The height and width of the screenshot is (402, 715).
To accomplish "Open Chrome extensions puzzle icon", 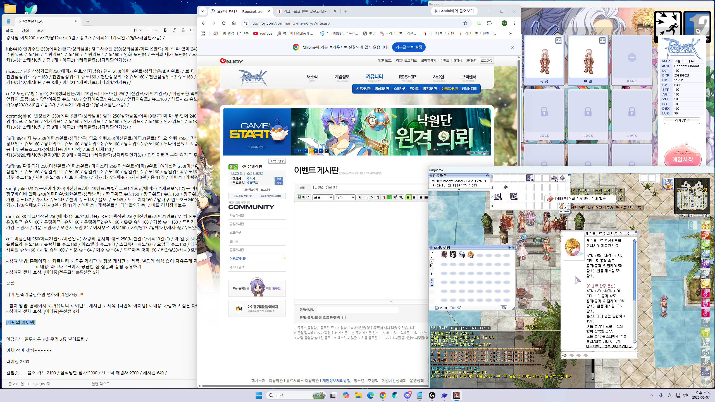I will tap(489, 23).
